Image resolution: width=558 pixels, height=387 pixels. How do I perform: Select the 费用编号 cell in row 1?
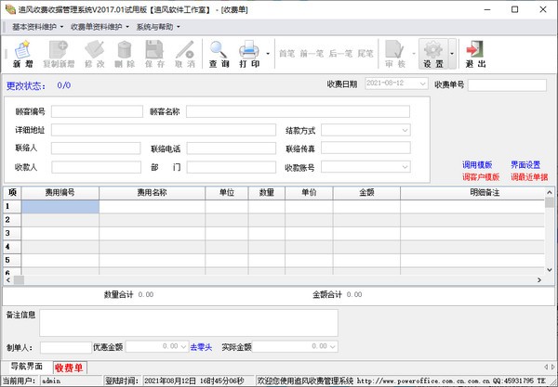60,207
